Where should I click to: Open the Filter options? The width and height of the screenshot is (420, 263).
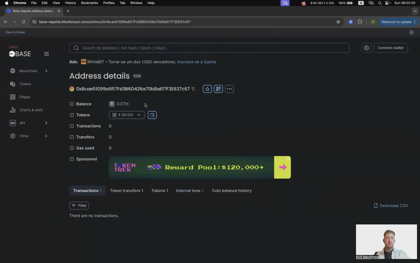point(79,206)
